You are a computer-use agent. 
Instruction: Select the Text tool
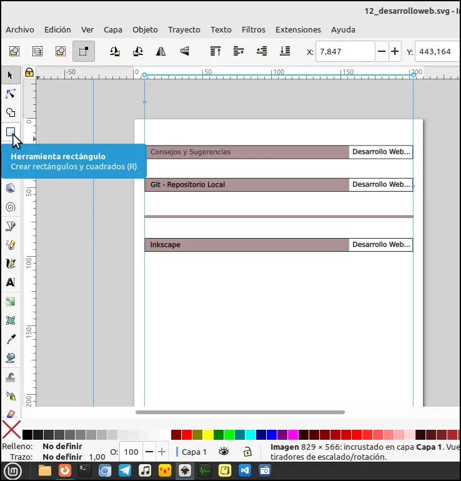[11, 282]
